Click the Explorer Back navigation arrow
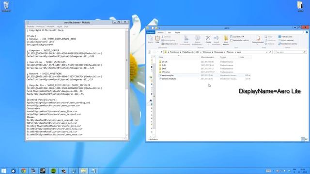310x174 pixels. pos(150,52)
